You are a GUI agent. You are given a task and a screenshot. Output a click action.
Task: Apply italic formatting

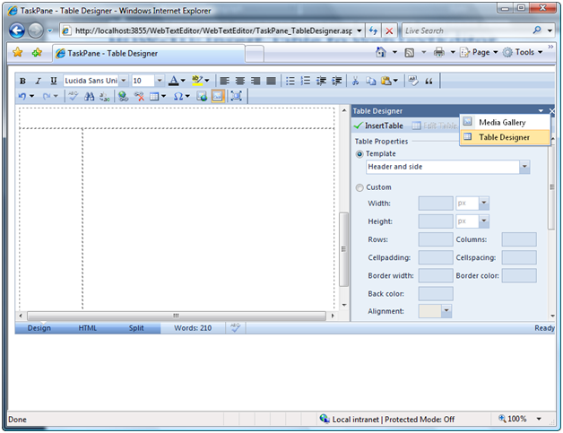[39, 81]
